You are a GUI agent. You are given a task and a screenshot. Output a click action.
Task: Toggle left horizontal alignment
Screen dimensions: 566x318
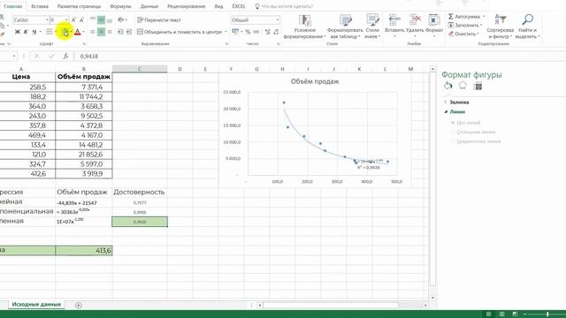point(93,32)
